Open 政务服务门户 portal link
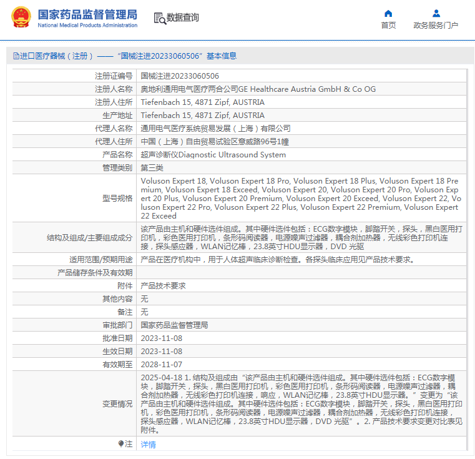 (436, 26)
